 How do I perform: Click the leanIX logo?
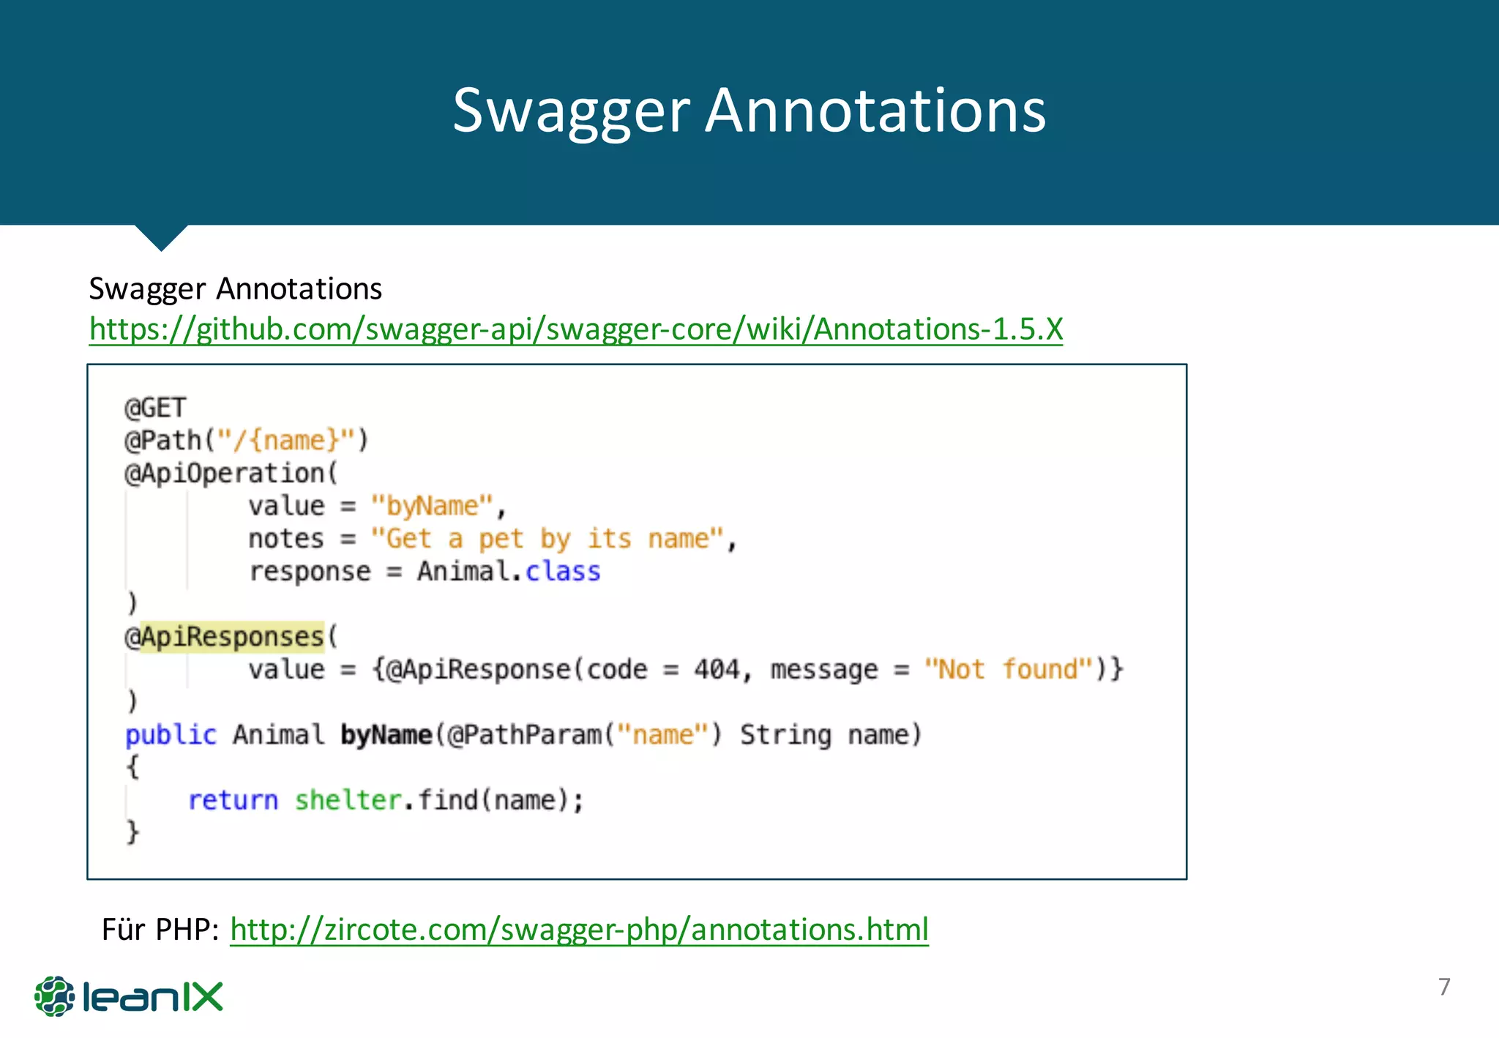(x=129, y=996)
